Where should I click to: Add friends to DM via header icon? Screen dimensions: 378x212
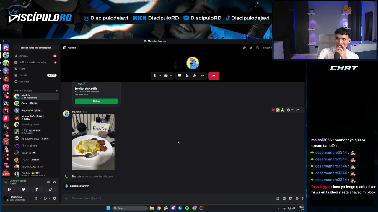coord(251,47)
